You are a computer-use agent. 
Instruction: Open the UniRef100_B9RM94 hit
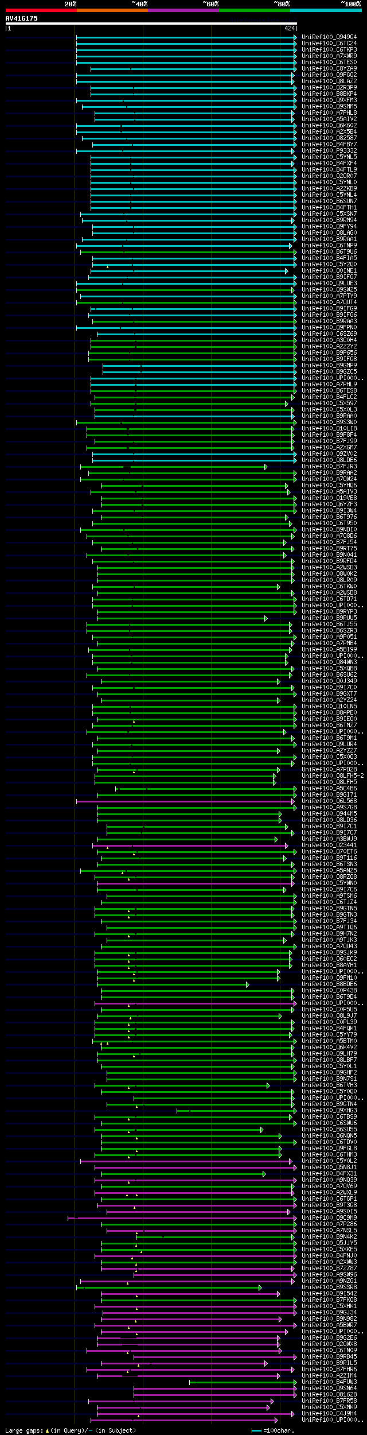[x=329, y=220]
